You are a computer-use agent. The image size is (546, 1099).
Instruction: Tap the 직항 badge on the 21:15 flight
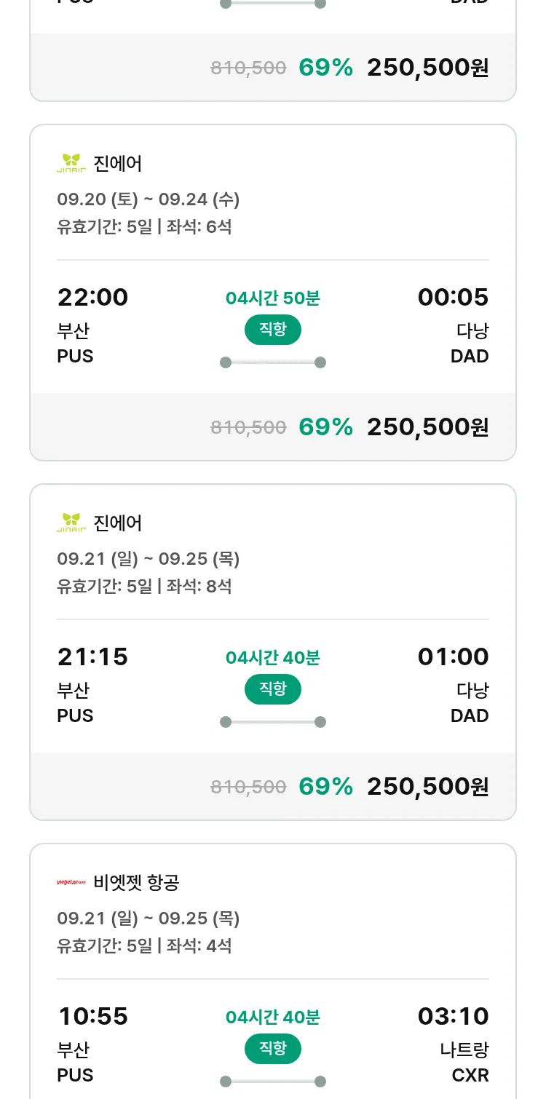tap(273, 689)
